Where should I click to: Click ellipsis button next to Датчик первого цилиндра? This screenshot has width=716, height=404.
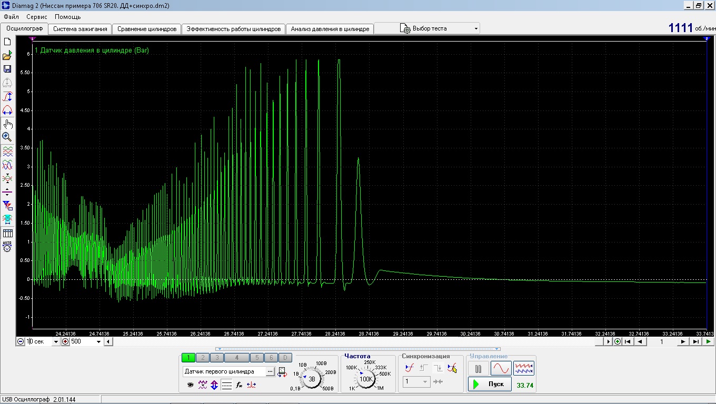point(270,371)
